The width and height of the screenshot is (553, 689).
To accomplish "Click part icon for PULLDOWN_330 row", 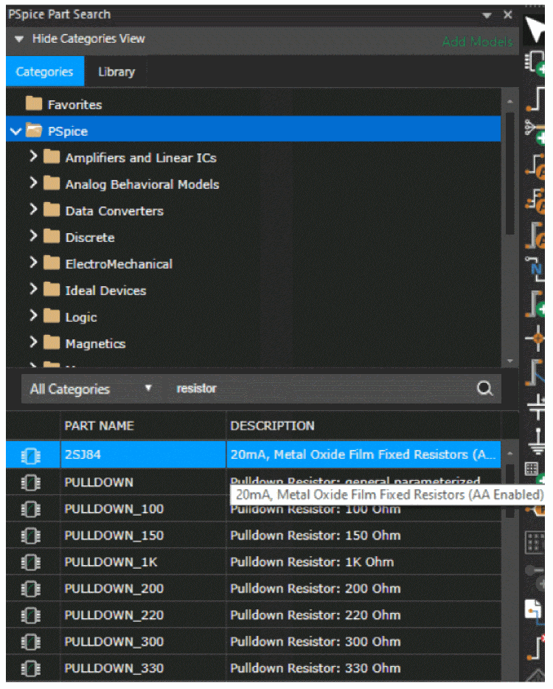I will click(31, 669).
